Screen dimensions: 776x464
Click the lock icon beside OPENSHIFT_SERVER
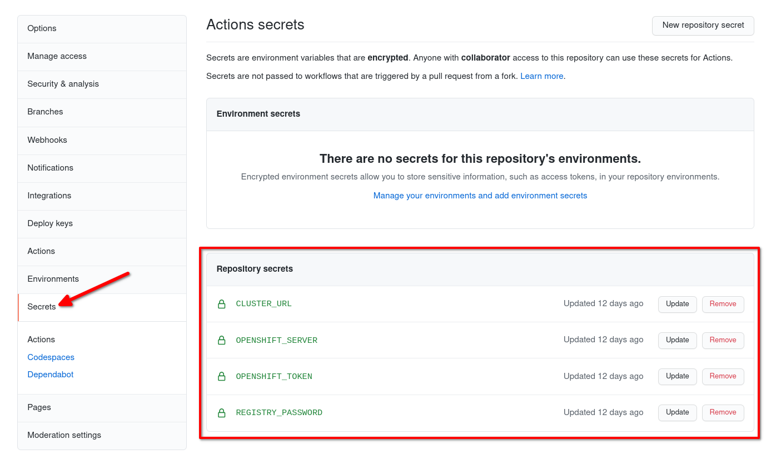221,340
